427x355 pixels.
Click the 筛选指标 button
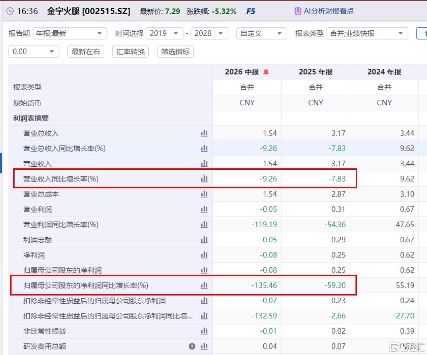(x=175, y=51)
